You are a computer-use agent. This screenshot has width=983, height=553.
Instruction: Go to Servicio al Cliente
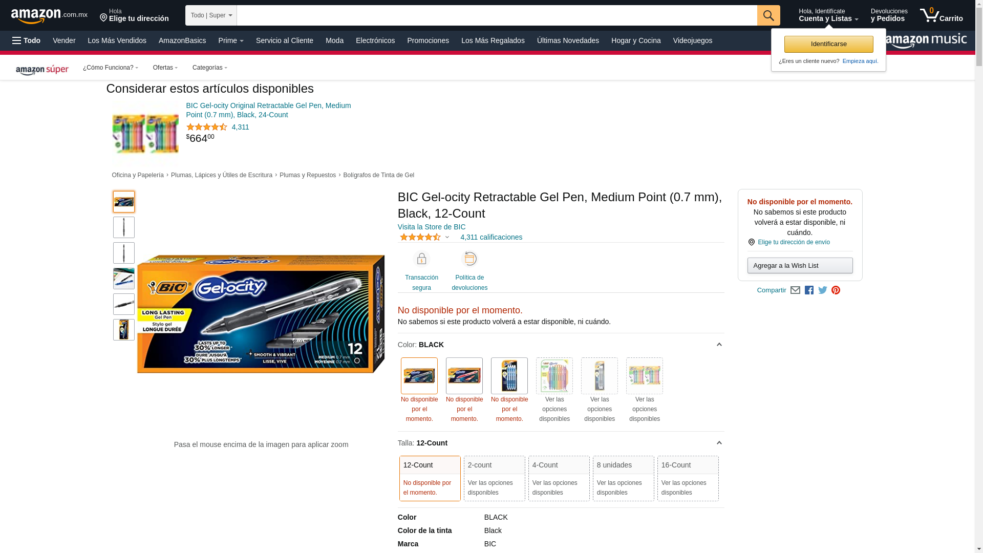tap(284, 40)
